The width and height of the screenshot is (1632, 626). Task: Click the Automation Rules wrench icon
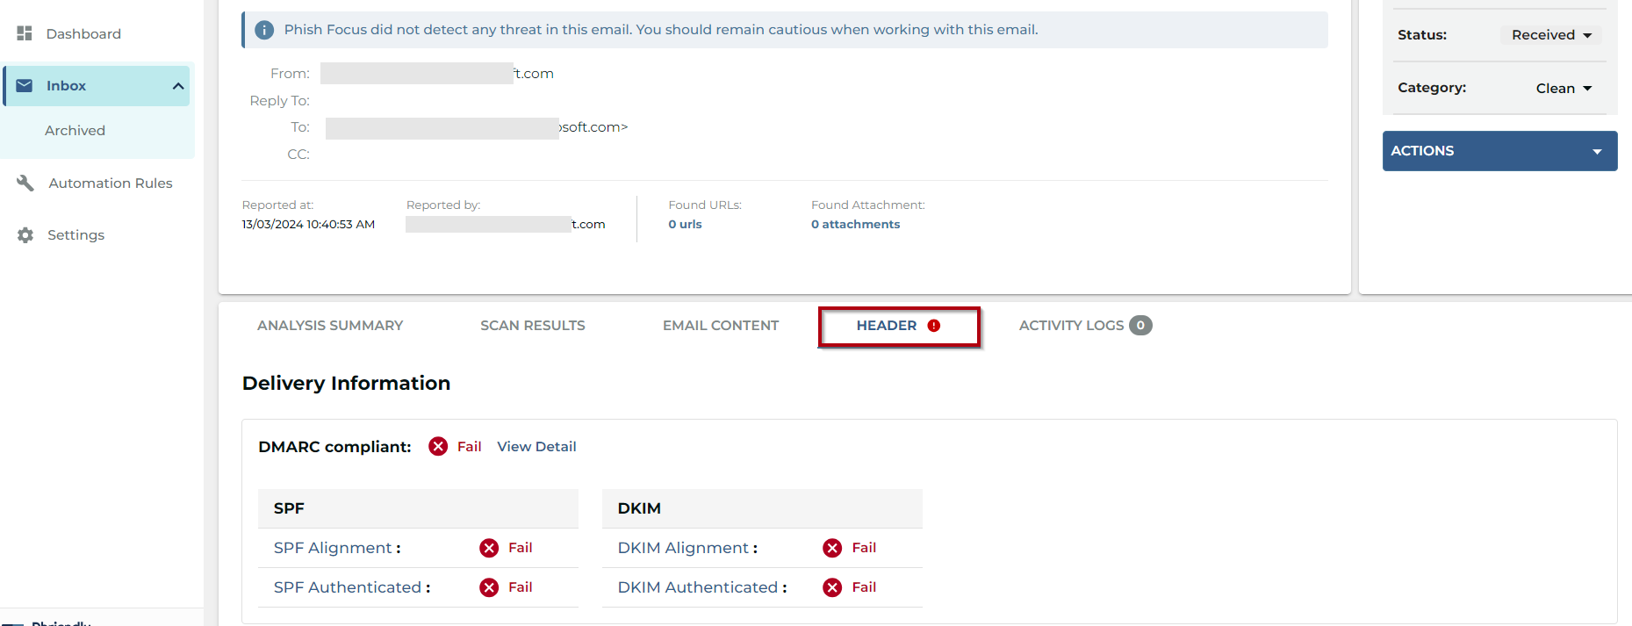tap(25, 183)
